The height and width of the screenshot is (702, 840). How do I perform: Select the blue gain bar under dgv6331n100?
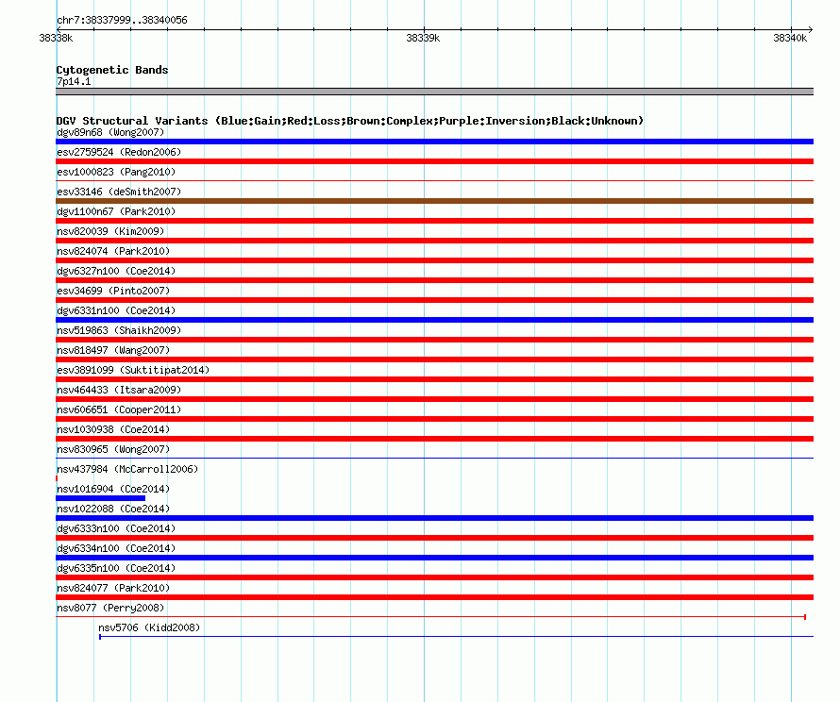click(x=434, y=320)
